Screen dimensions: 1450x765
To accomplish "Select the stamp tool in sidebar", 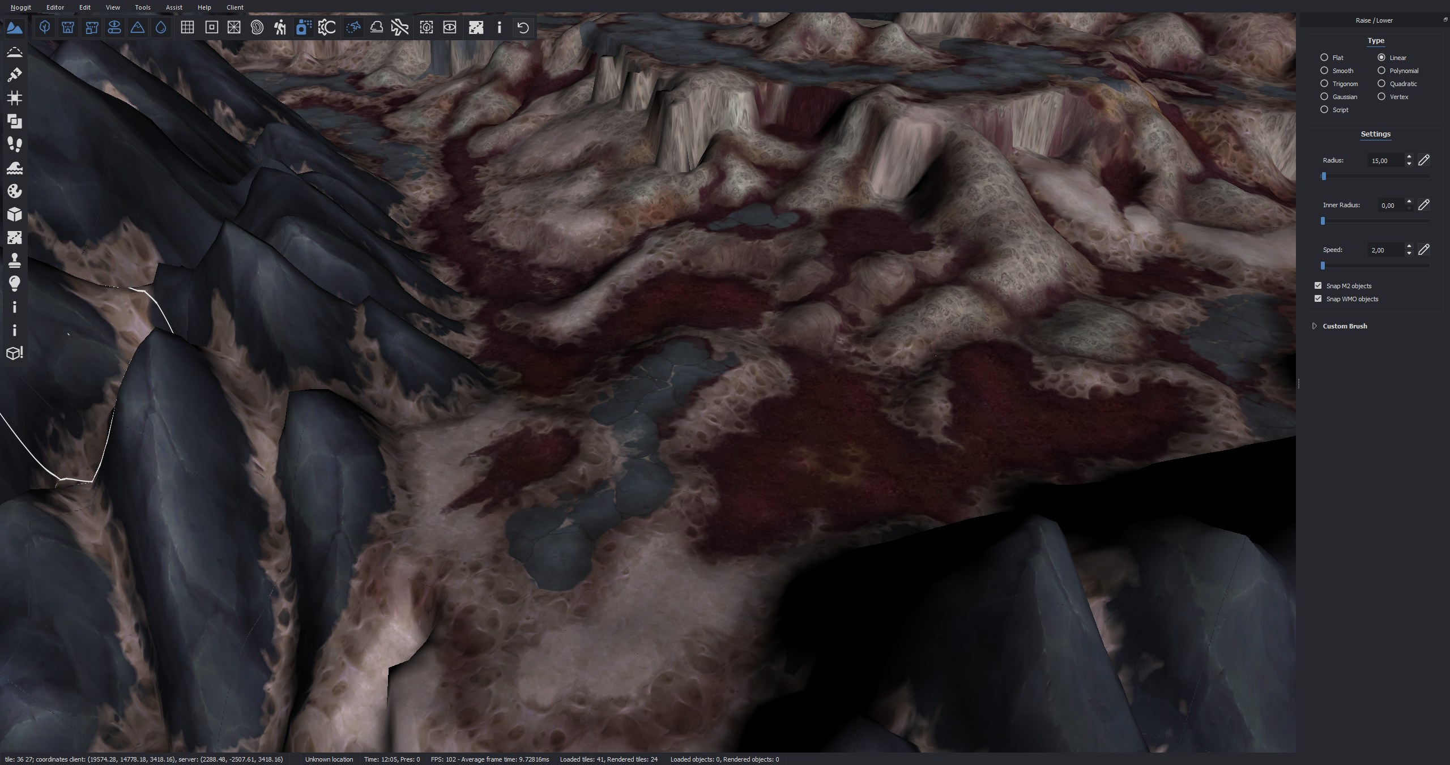I will pos(14,260).
